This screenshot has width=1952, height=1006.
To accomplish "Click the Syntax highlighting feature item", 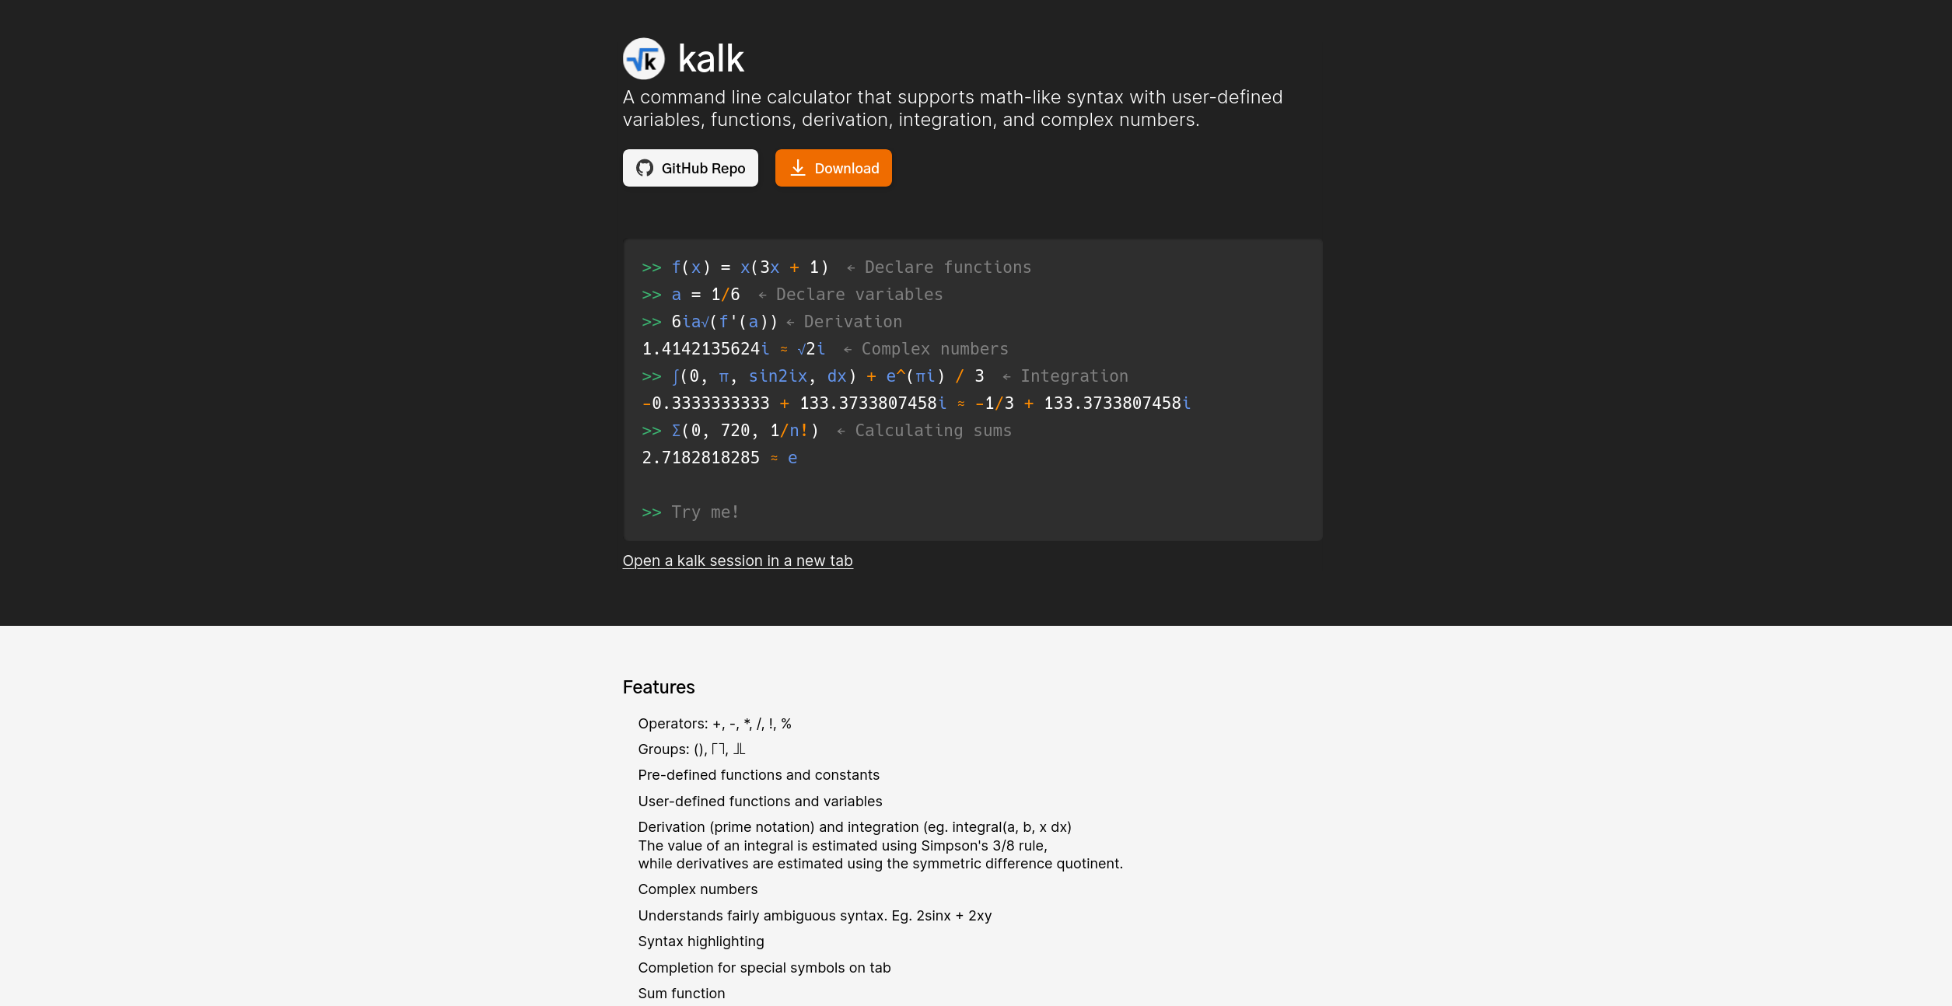I will [701, 941].
